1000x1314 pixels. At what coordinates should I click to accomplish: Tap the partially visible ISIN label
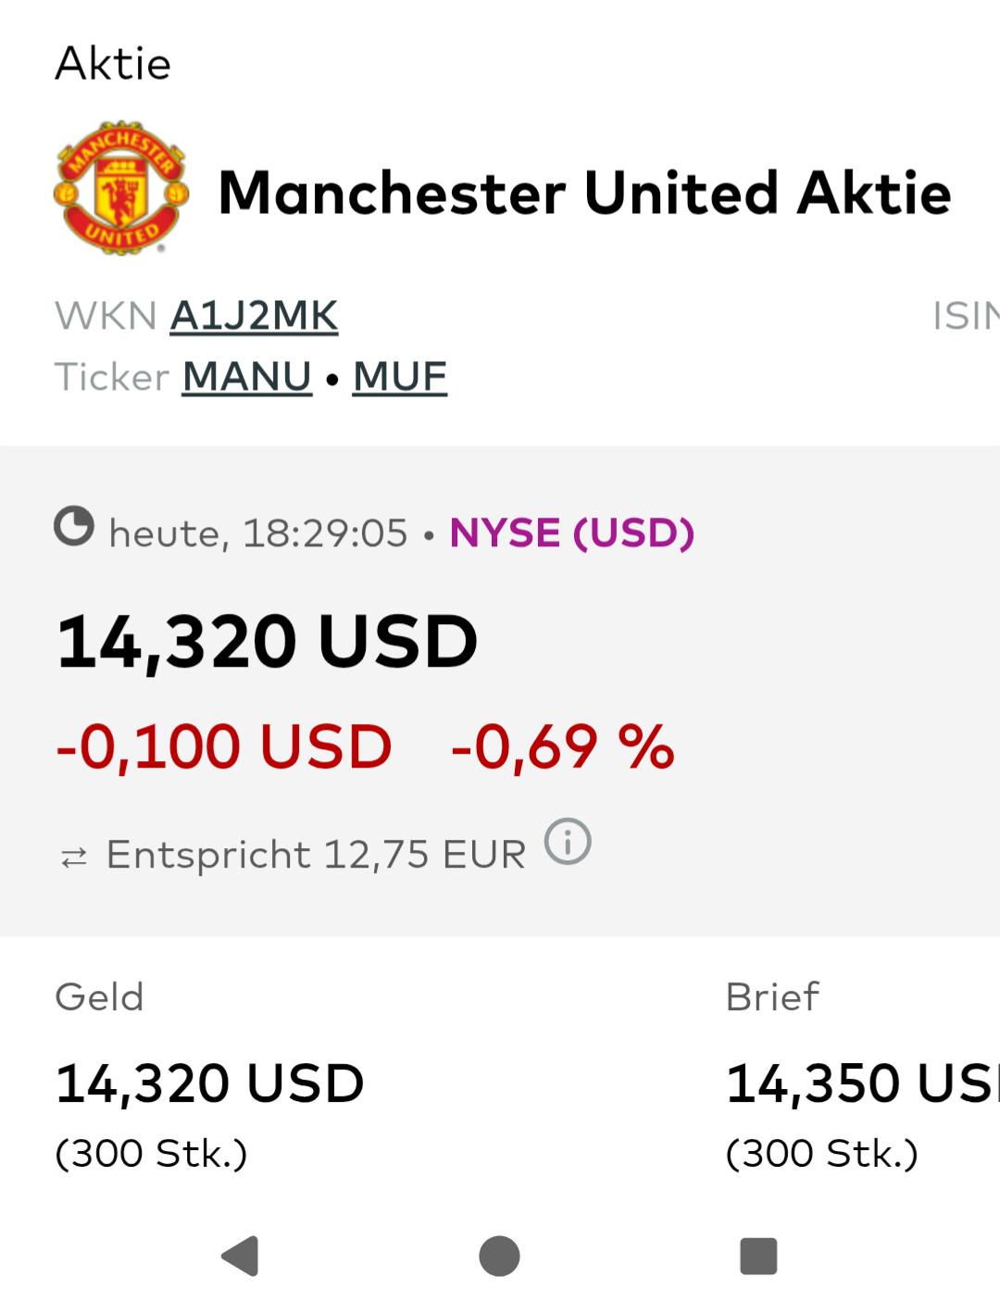click(966, 316)
